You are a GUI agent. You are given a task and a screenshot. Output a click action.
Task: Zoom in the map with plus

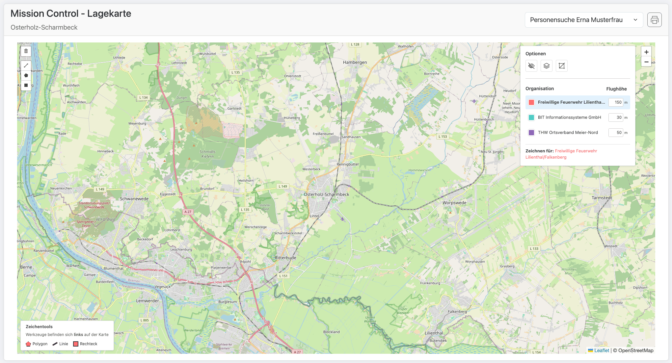646,52
